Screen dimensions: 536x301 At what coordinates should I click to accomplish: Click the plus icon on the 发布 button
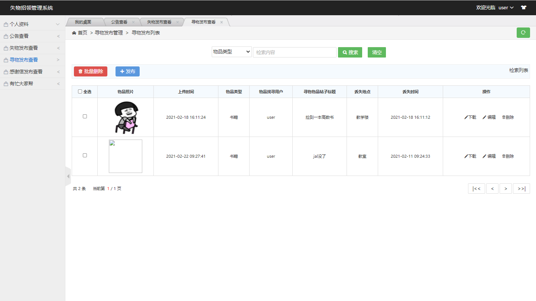click(x=123, y=71)
